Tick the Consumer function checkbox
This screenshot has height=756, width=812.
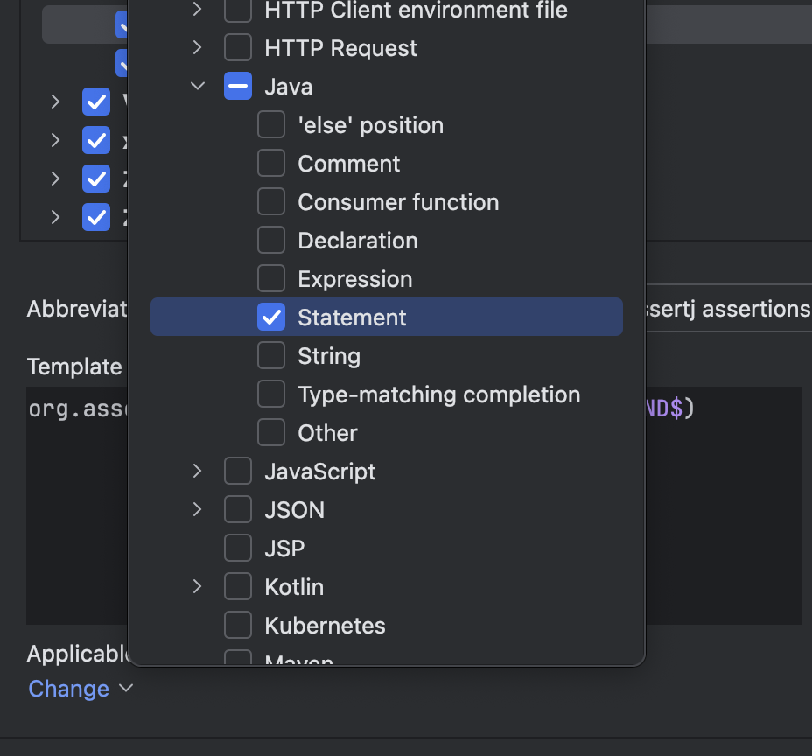click(271, 202)
